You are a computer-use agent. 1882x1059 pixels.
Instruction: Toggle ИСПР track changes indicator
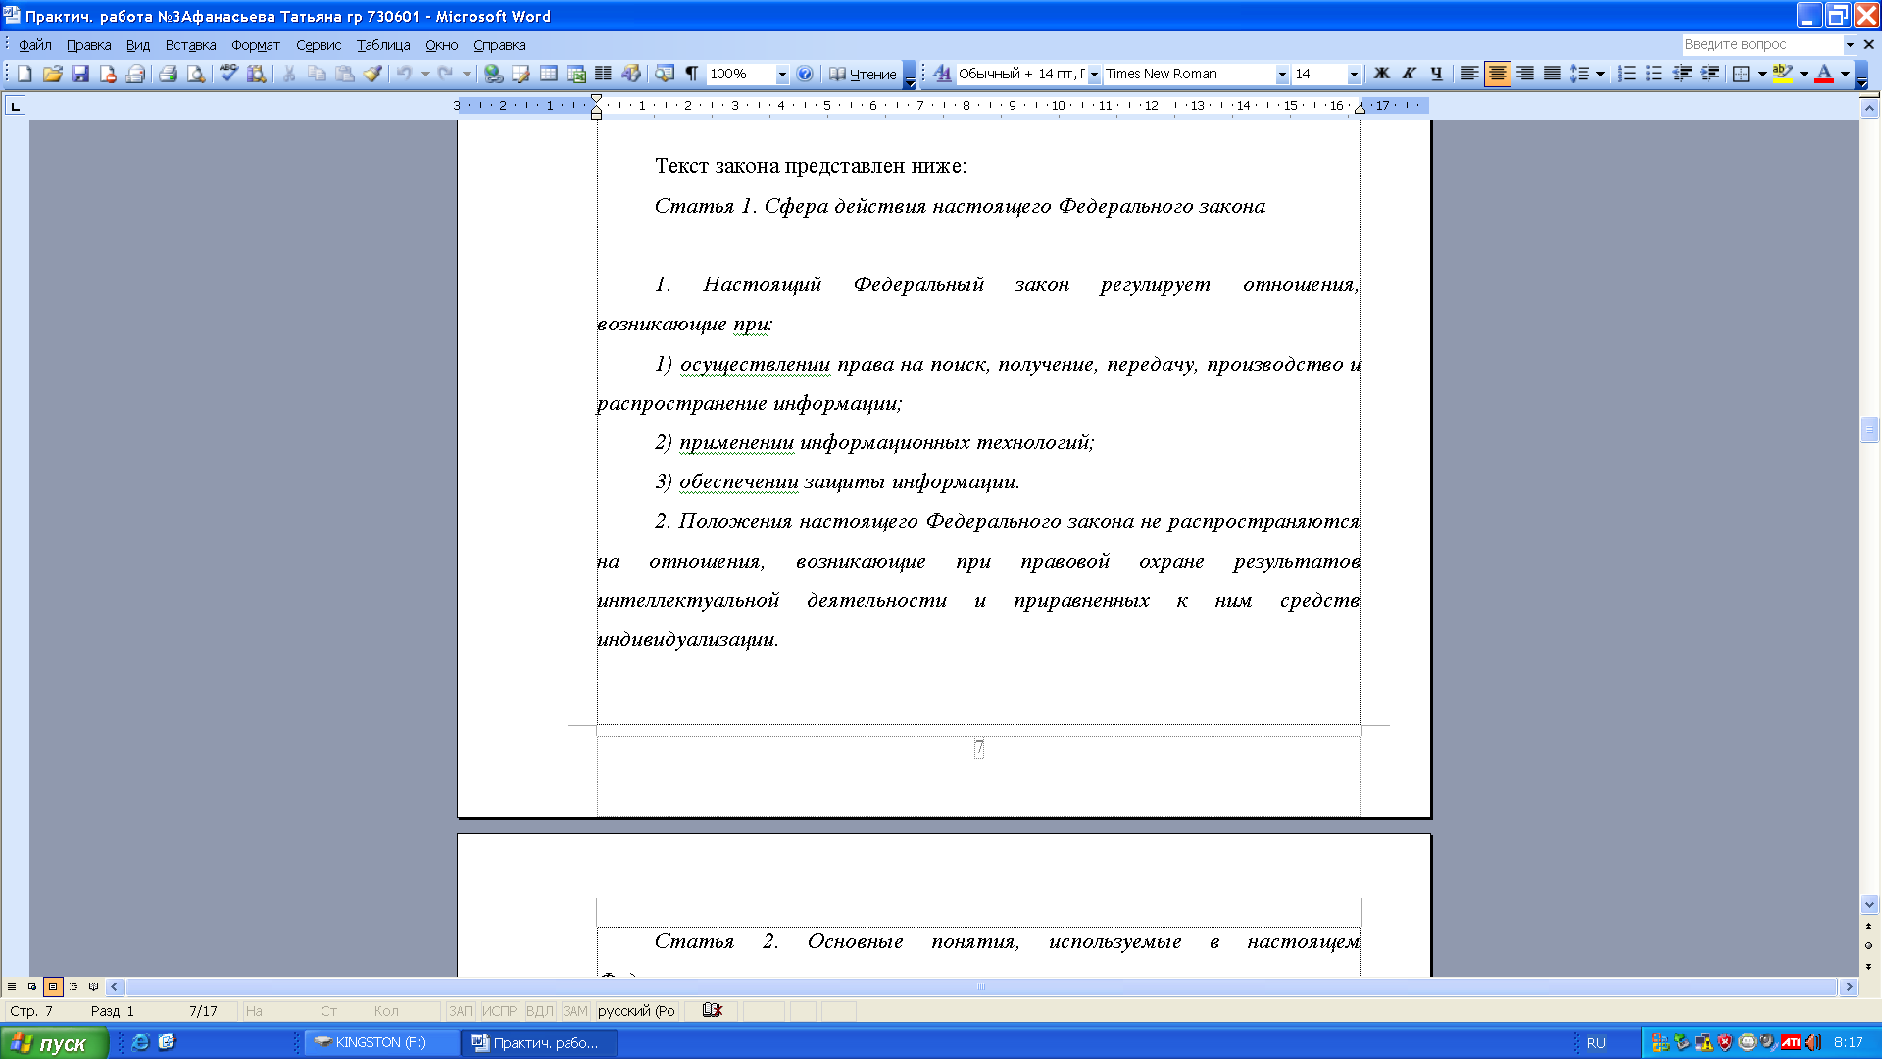coord(499,1010)
